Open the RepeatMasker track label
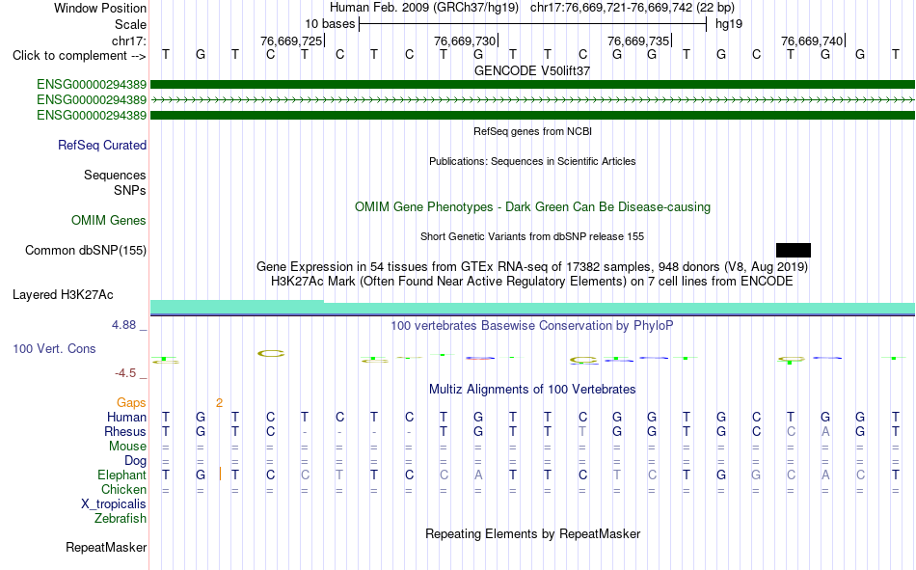 (106, 547)
